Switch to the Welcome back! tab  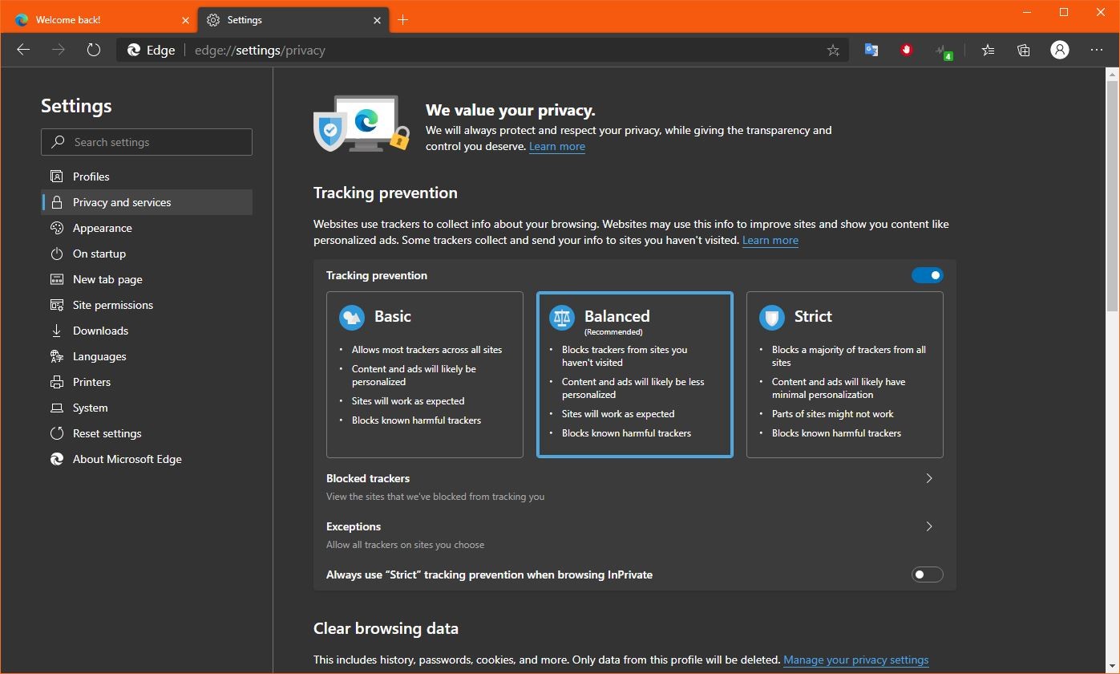pyautogui.click(x=99, y=20)
